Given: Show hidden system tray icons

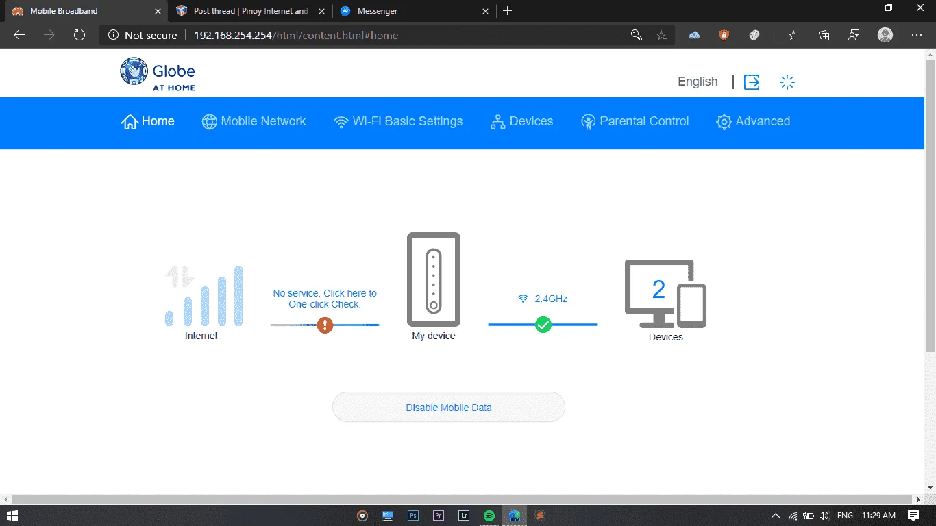Looking at the screenshot, I should pyautogui.click(x=776, y=516).
